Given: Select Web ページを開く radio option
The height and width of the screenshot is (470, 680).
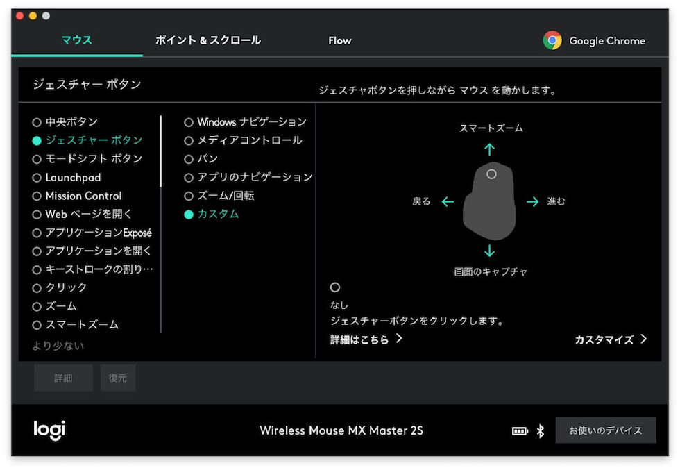Looking at the screenshot, I should coord(82,214).
